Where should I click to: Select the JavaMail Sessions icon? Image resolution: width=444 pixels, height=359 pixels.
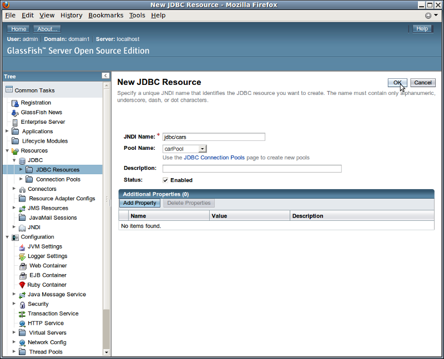click(23, 218)
